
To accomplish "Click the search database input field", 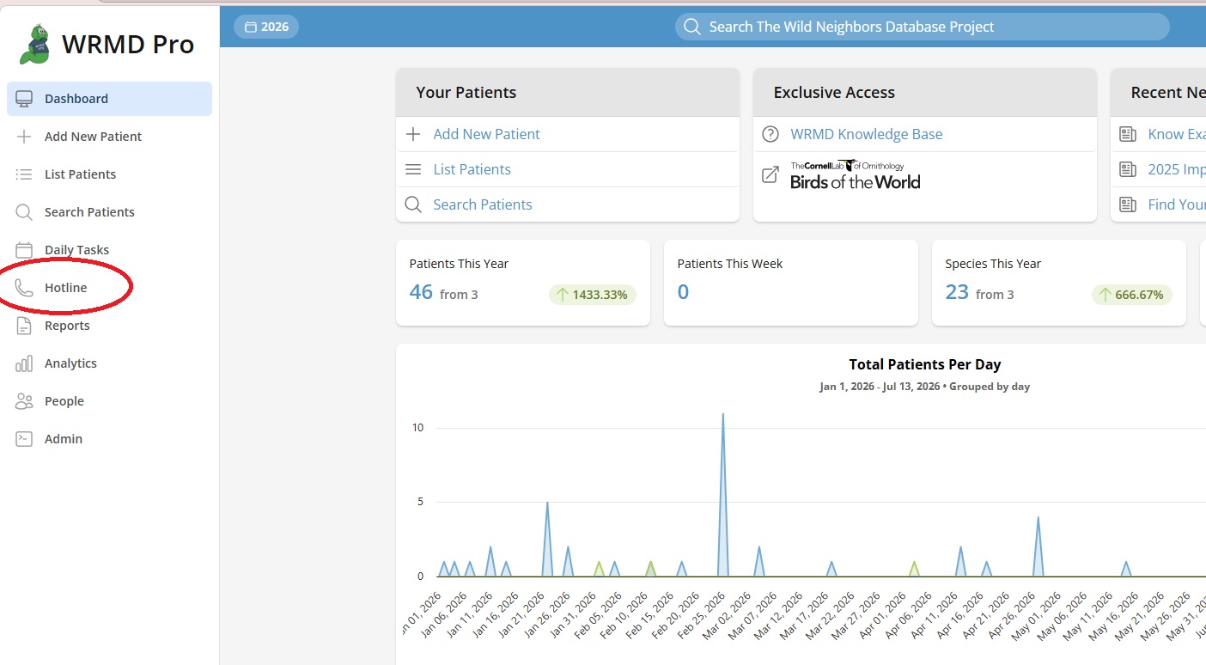I will tap(923, 27).
